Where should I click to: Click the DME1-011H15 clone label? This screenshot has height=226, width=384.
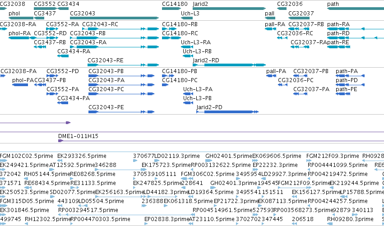pyautogui.click(x=78, y=136)
